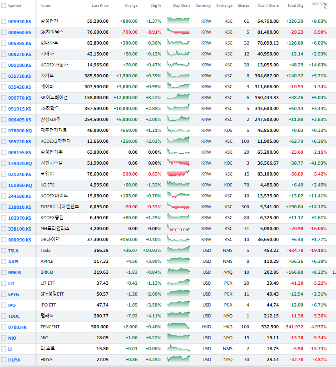
Task: Sort by the Symbol column header
Action: tap(14, 6)
